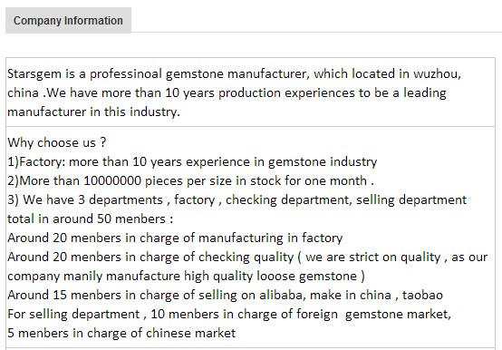Click the 'china .We have more than 10 years' line

(227, 92)
